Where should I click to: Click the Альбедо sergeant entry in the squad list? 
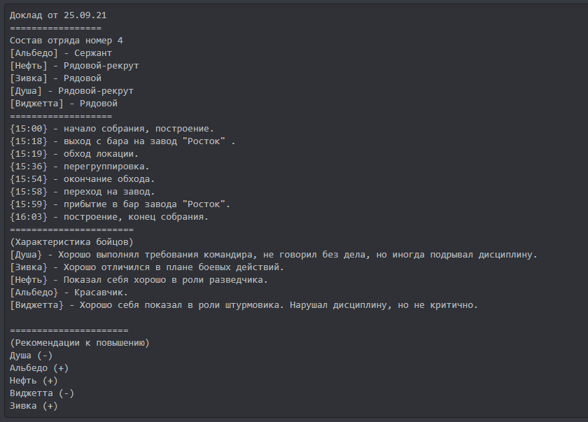(61, 53)
